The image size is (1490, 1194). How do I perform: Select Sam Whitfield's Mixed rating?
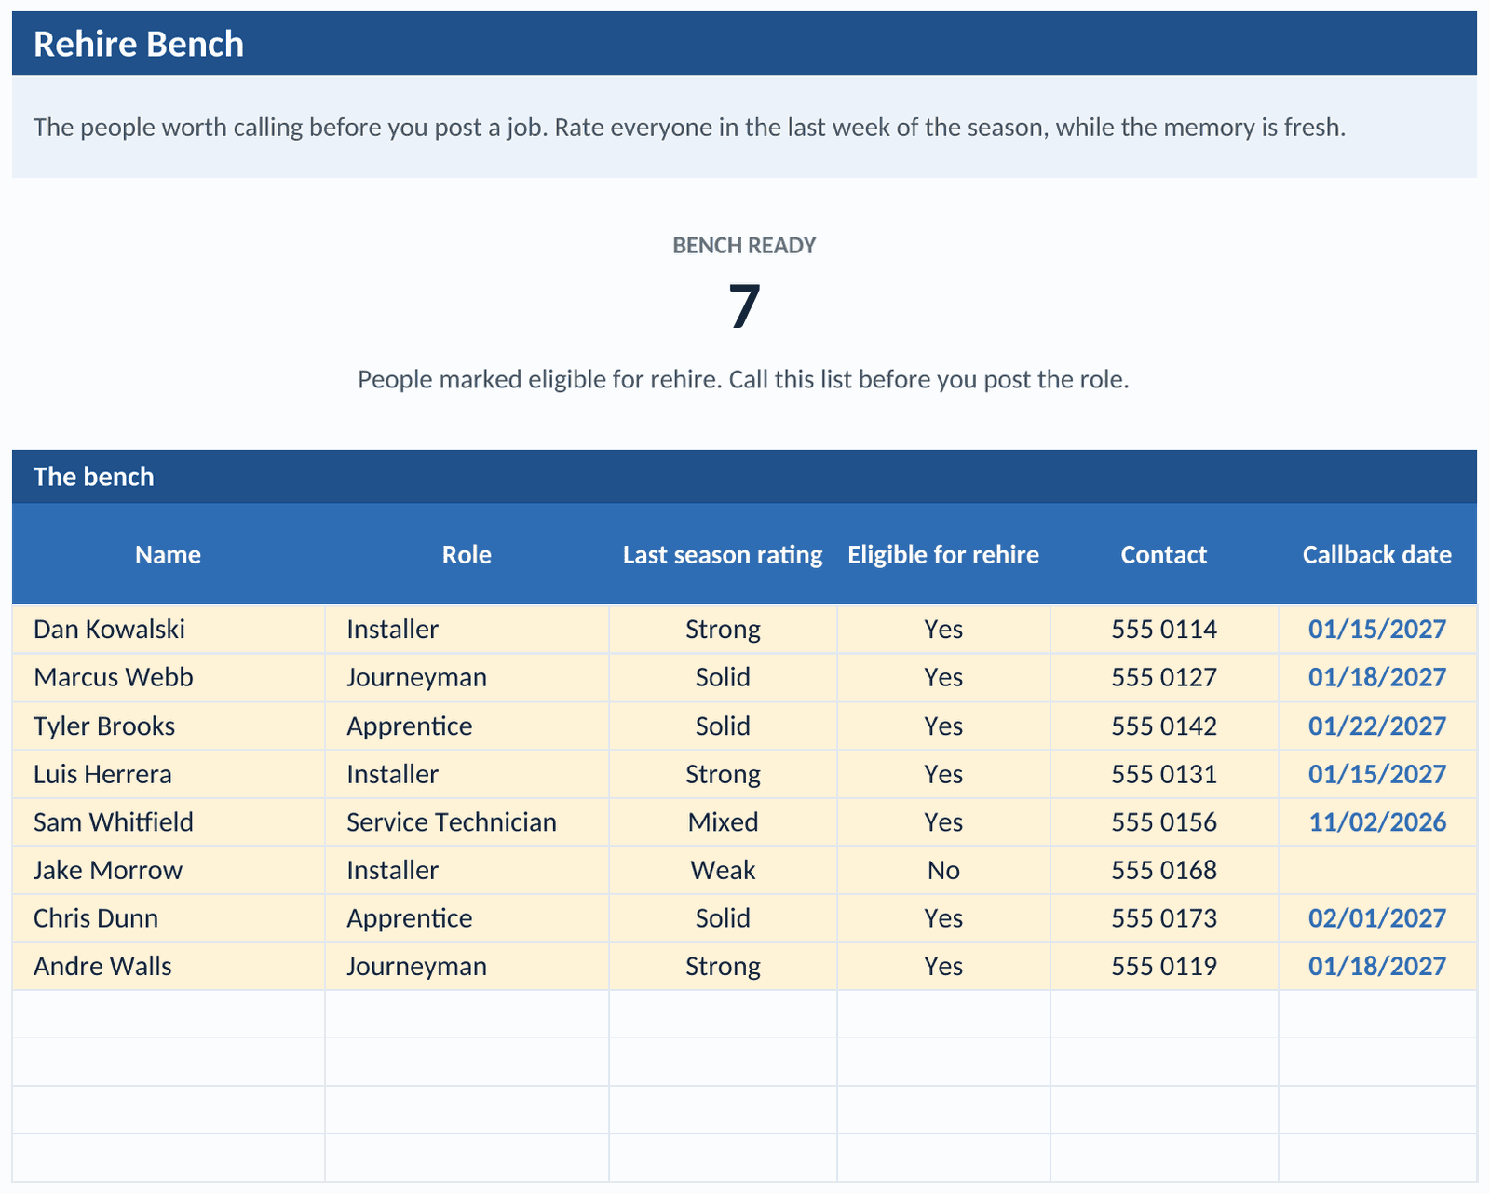(x=723, y=821)
